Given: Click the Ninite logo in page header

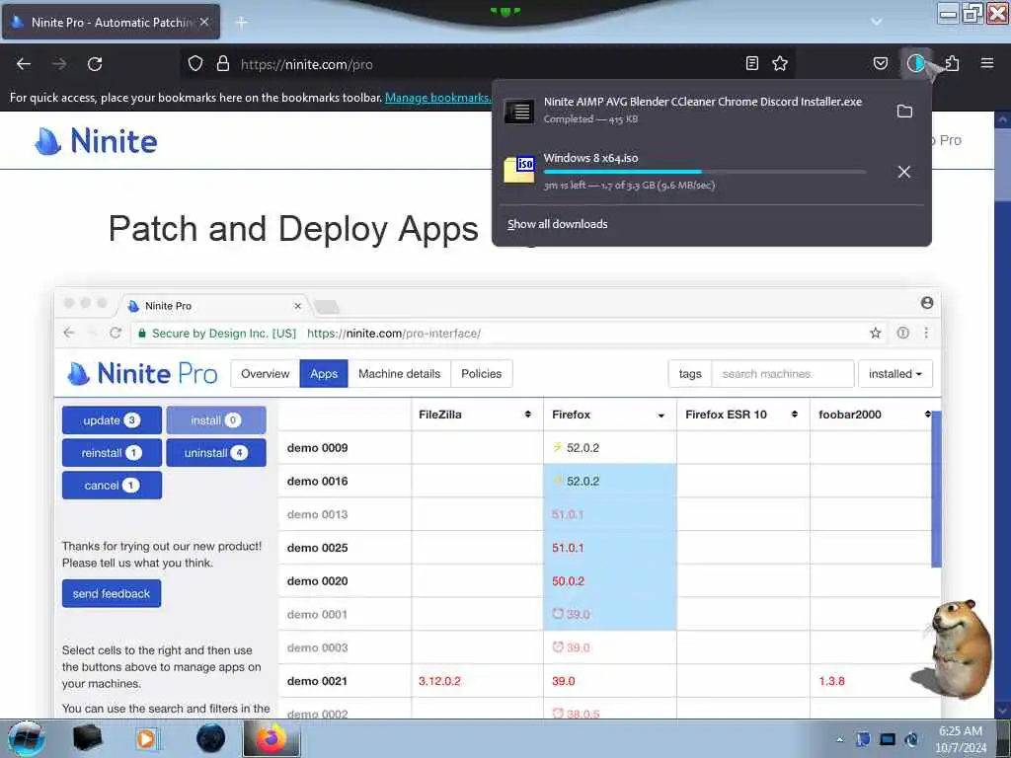Looking at the screenshot, I should coord(96,140).
